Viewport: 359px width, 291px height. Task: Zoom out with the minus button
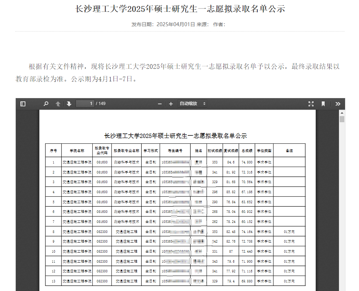160,104
